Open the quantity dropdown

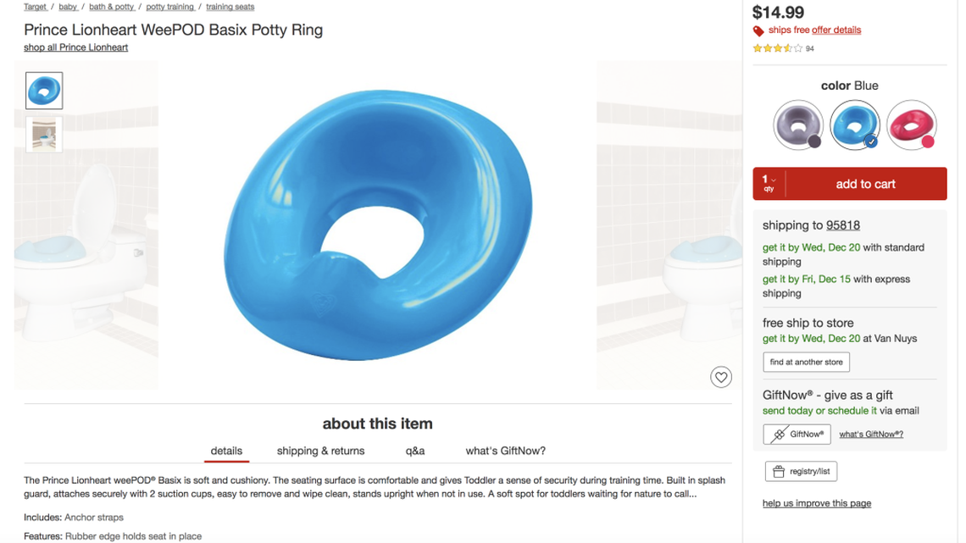tap(766, 183)
